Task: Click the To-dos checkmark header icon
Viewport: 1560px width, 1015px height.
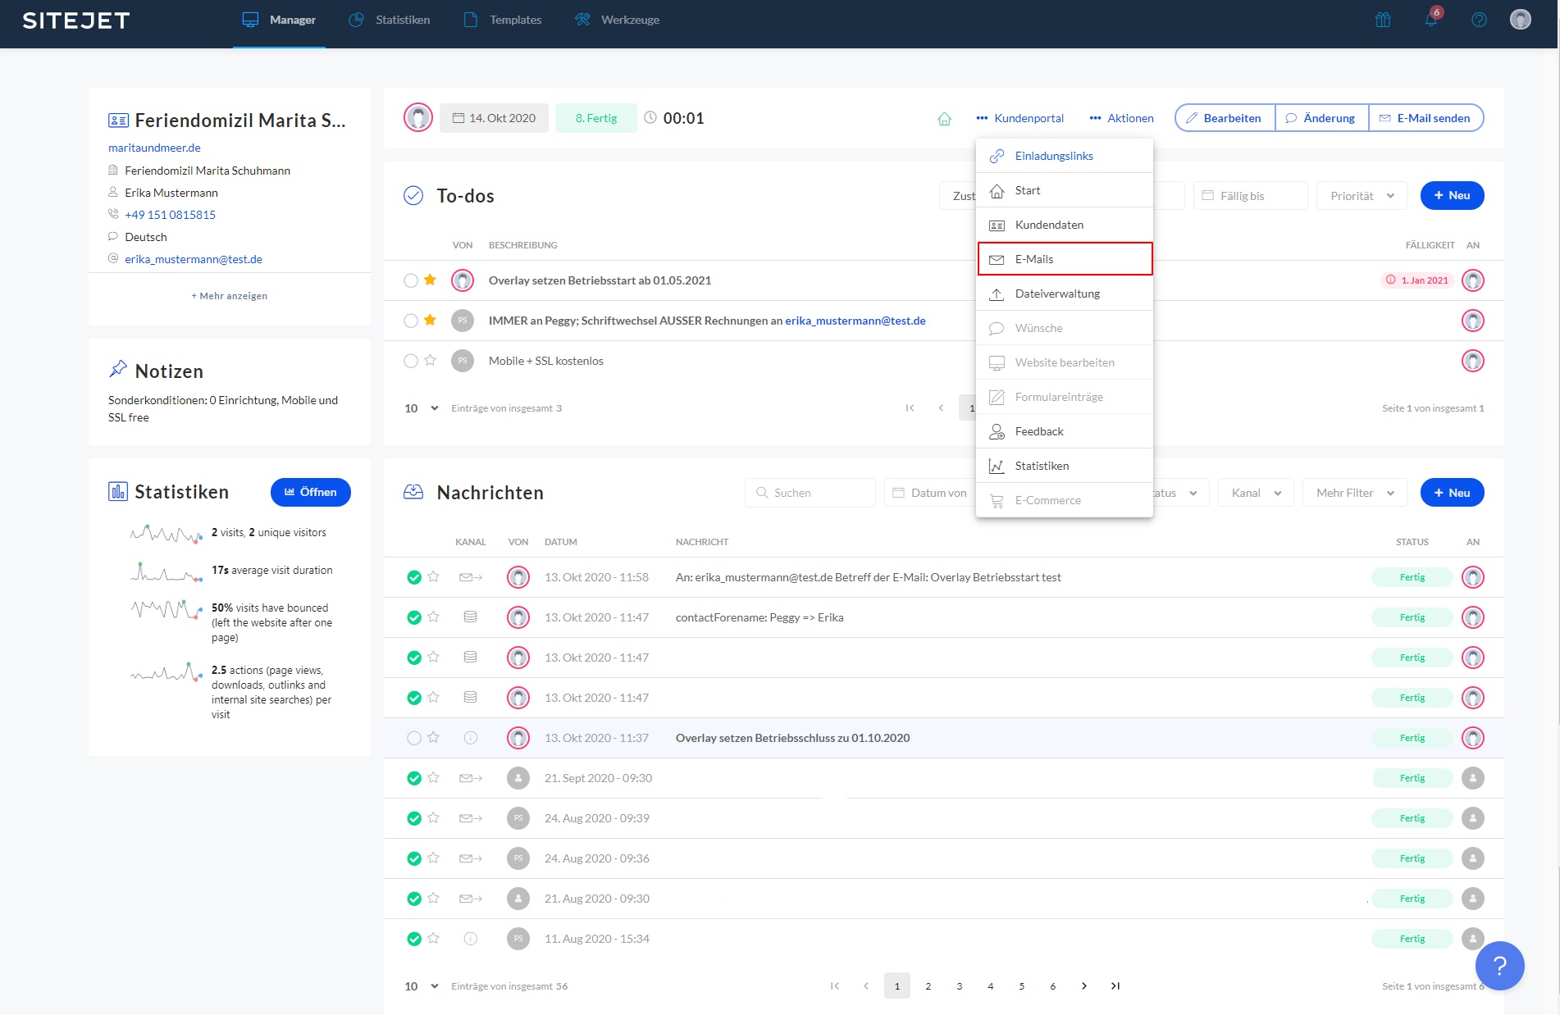Action: pyautogui.click(x=413, y=196)
